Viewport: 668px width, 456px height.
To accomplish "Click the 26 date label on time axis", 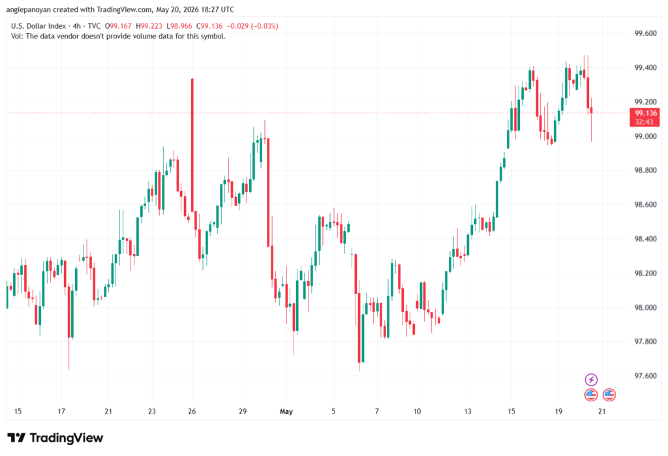I will pyautogui.click(x=192, y=411).
